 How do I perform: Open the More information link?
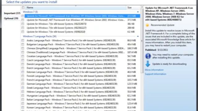154,70
